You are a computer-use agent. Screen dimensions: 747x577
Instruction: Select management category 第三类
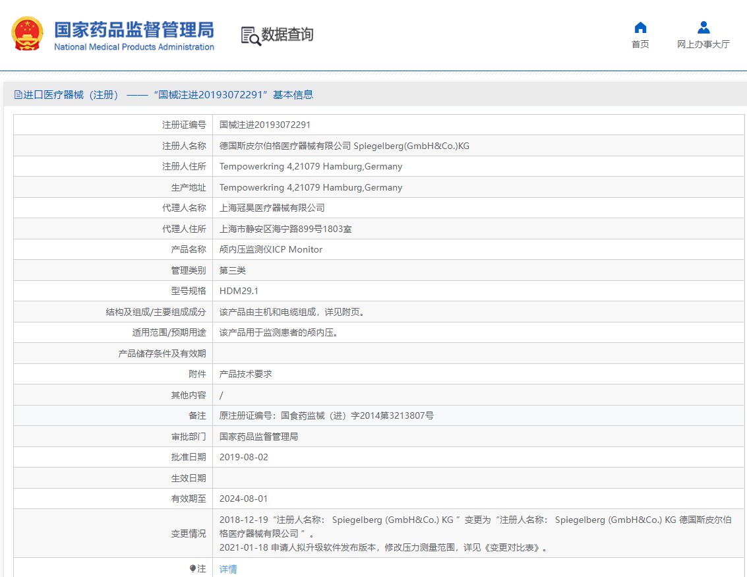point(233,270)
